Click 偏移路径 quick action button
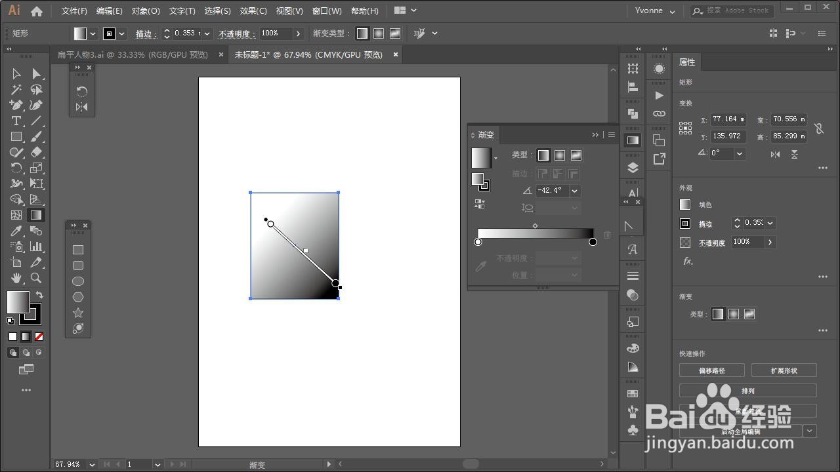 [712, 370]
